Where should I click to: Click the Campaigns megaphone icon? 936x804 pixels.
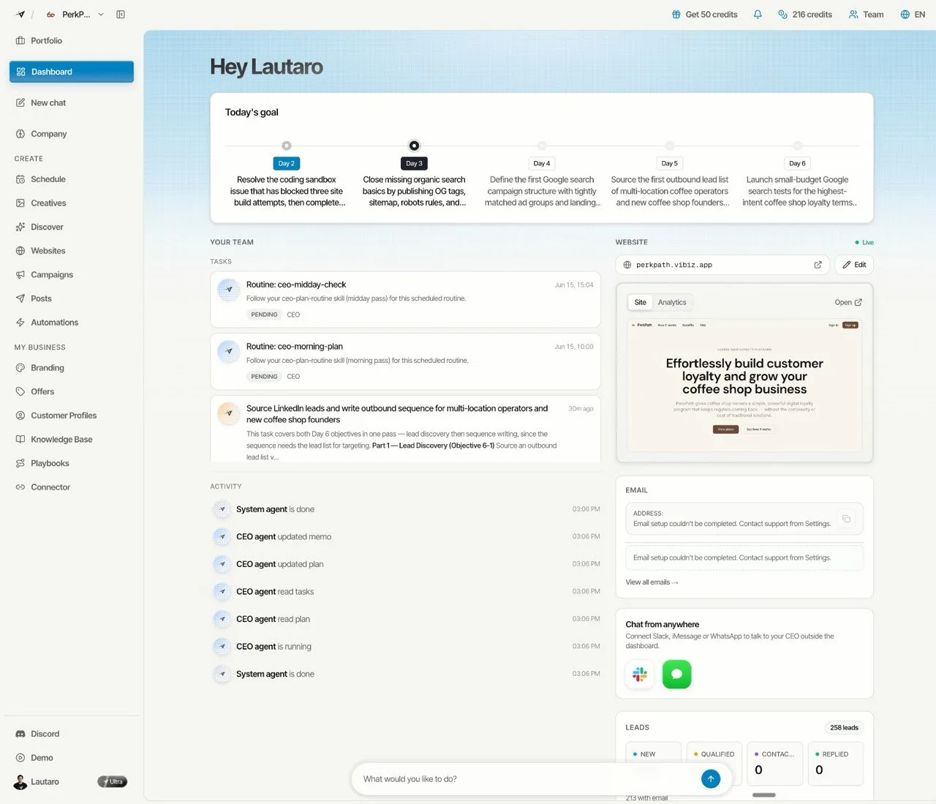tap(20, 274)
